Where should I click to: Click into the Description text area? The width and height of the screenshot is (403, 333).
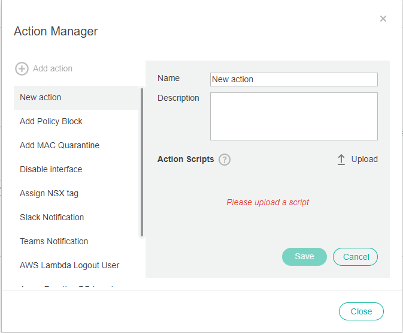[x=293, y=116]
